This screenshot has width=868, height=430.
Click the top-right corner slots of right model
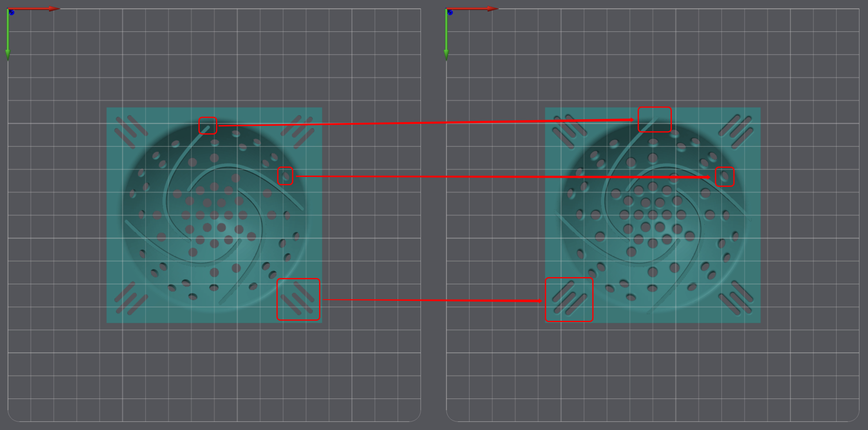735,131
